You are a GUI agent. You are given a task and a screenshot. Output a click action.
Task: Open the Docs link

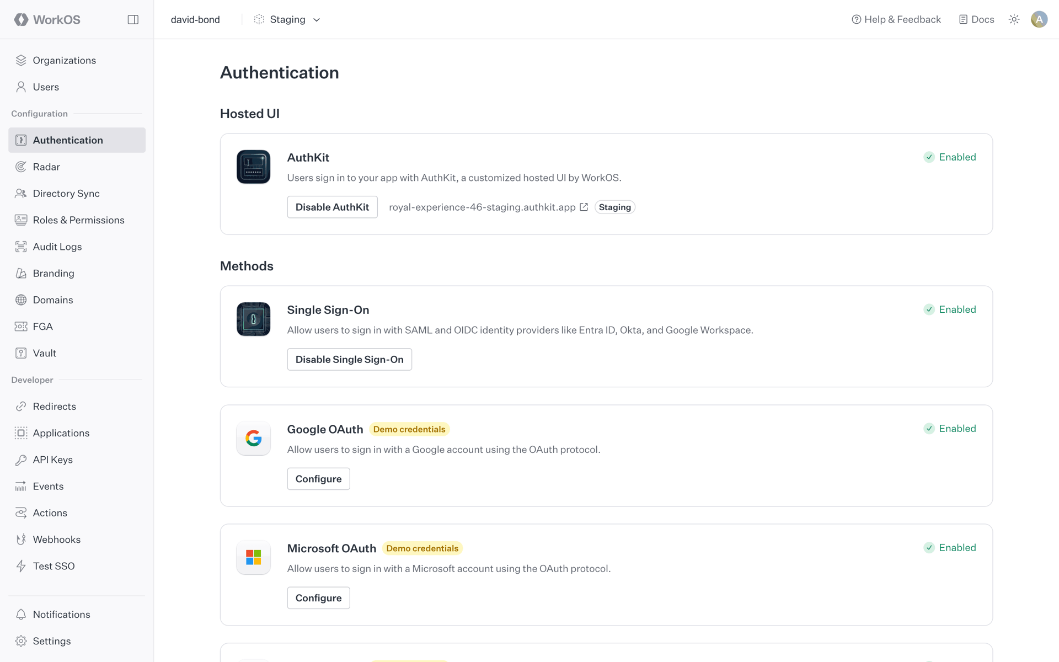click(x=976, y=19)
